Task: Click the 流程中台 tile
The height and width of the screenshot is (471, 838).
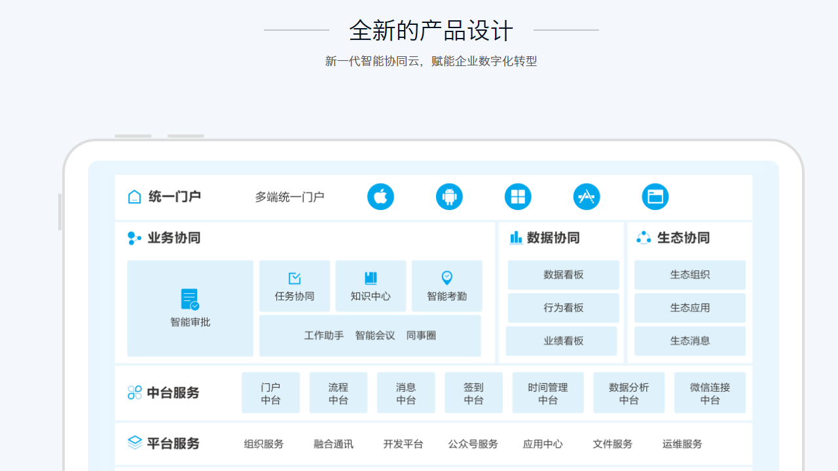Action: tap(338, 392)
